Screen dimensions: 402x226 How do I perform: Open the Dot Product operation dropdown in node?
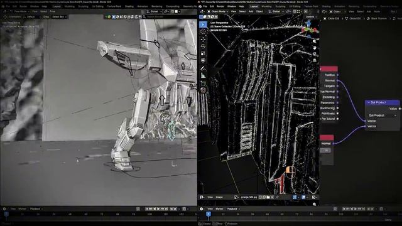[383, 116]
